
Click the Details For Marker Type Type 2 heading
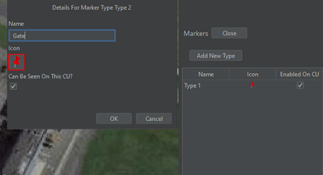(92, 7)
